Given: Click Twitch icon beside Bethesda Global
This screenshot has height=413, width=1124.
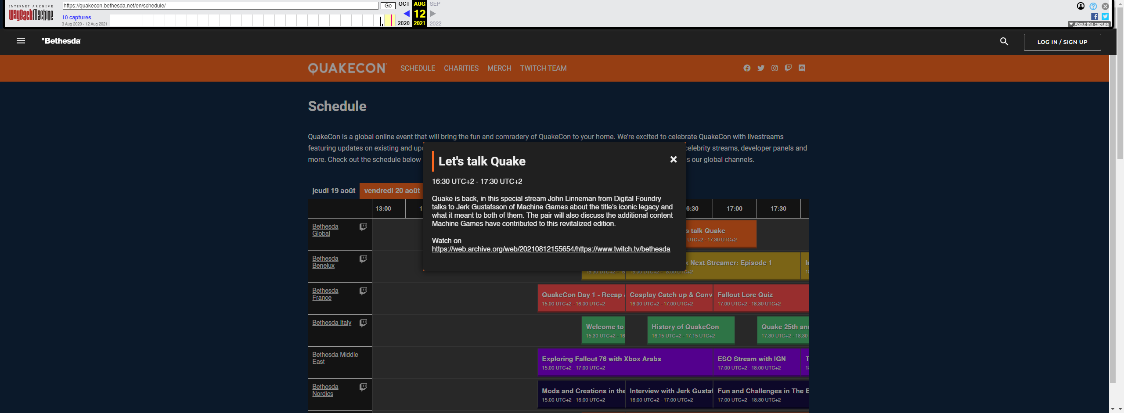Looking at the screenshot, I should point(363,227).
